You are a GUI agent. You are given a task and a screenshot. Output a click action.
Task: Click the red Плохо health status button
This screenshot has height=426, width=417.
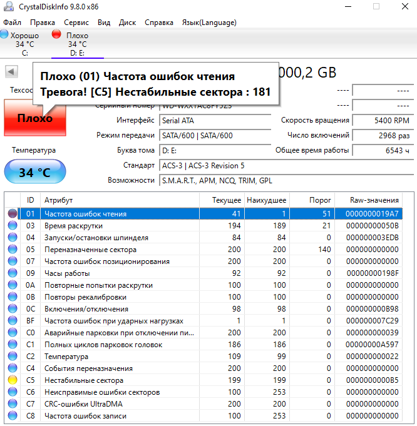35,118
